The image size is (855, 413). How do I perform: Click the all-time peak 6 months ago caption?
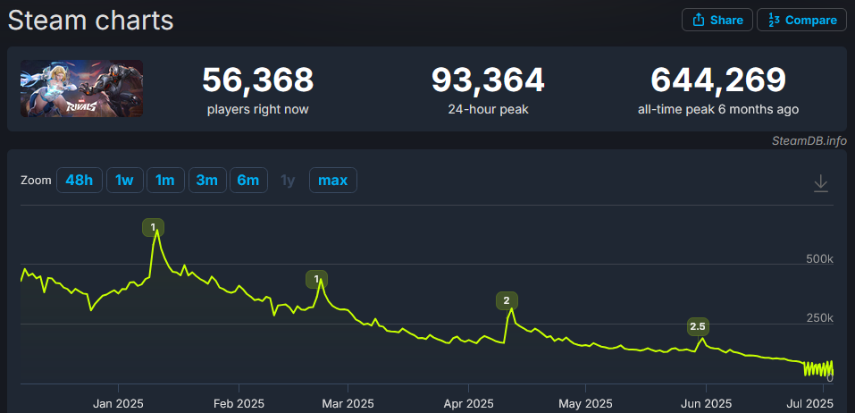tap(718, 110)
